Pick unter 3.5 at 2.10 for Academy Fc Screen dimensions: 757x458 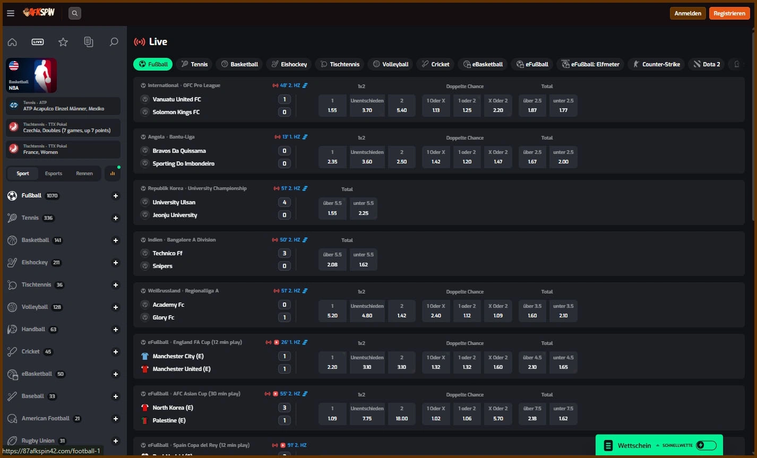[x=563, y=311]
